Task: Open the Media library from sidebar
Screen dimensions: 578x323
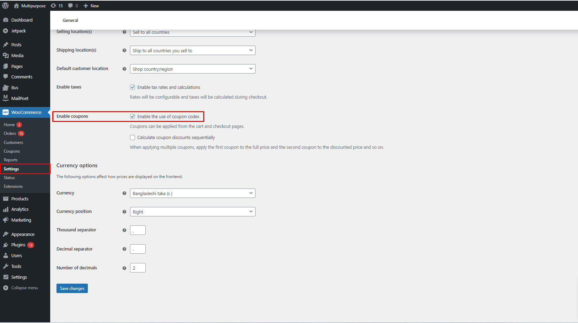Action: point(17,55)
